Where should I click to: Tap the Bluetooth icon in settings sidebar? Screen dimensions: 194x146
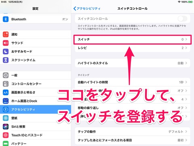pyautogui.click(x=6, y=19)
